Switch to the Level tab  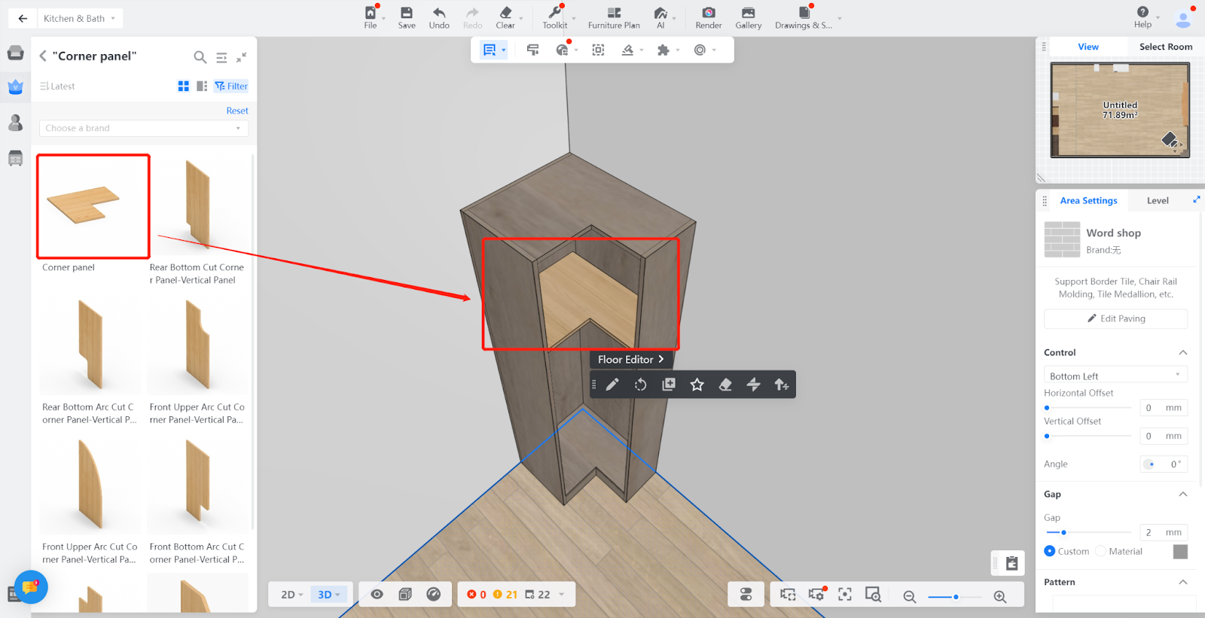[1158, 201]
